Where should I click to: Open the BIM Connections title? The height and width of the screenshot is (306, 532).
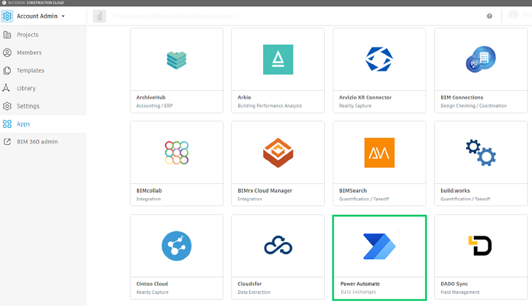tap(462, 97)
